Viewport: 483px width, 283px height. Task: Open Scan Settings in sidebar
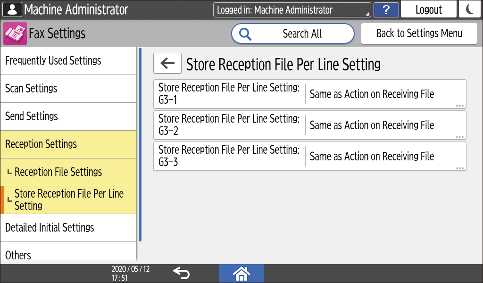pos(68,89)
